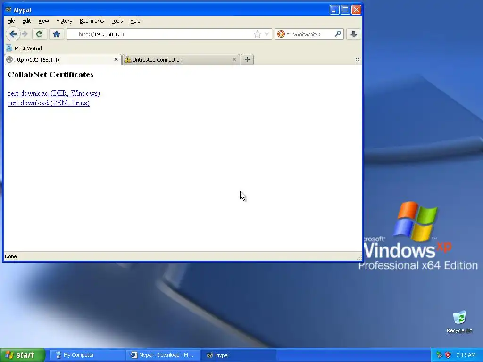Switch to My Computer taskbar button

click(87, 355)
